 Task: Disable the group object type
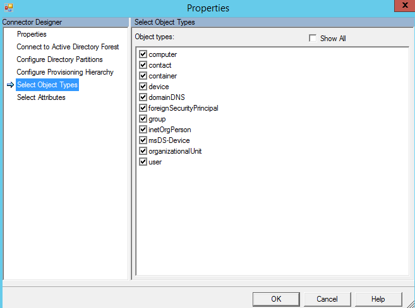pyautogui.click(x=143, y=119)
